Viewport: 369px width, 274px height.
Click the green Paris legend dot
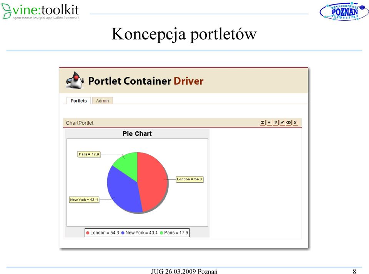point(161,233)
